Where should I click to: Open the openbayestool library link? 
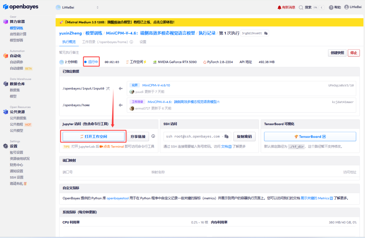point(118,198)
